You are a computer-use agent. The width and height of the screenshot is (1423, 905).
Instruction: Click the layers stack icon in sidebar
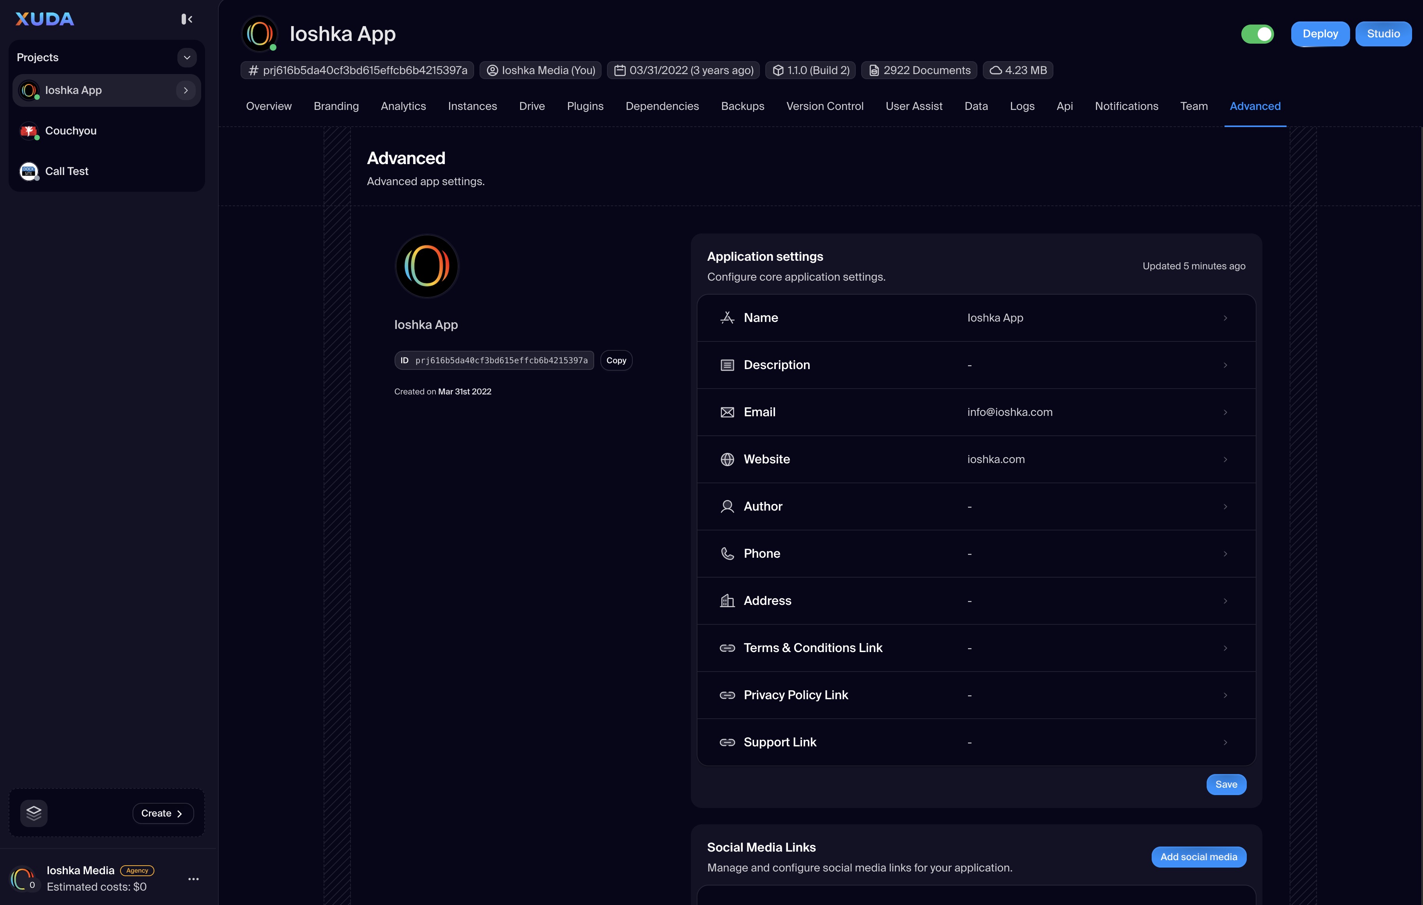34,813
